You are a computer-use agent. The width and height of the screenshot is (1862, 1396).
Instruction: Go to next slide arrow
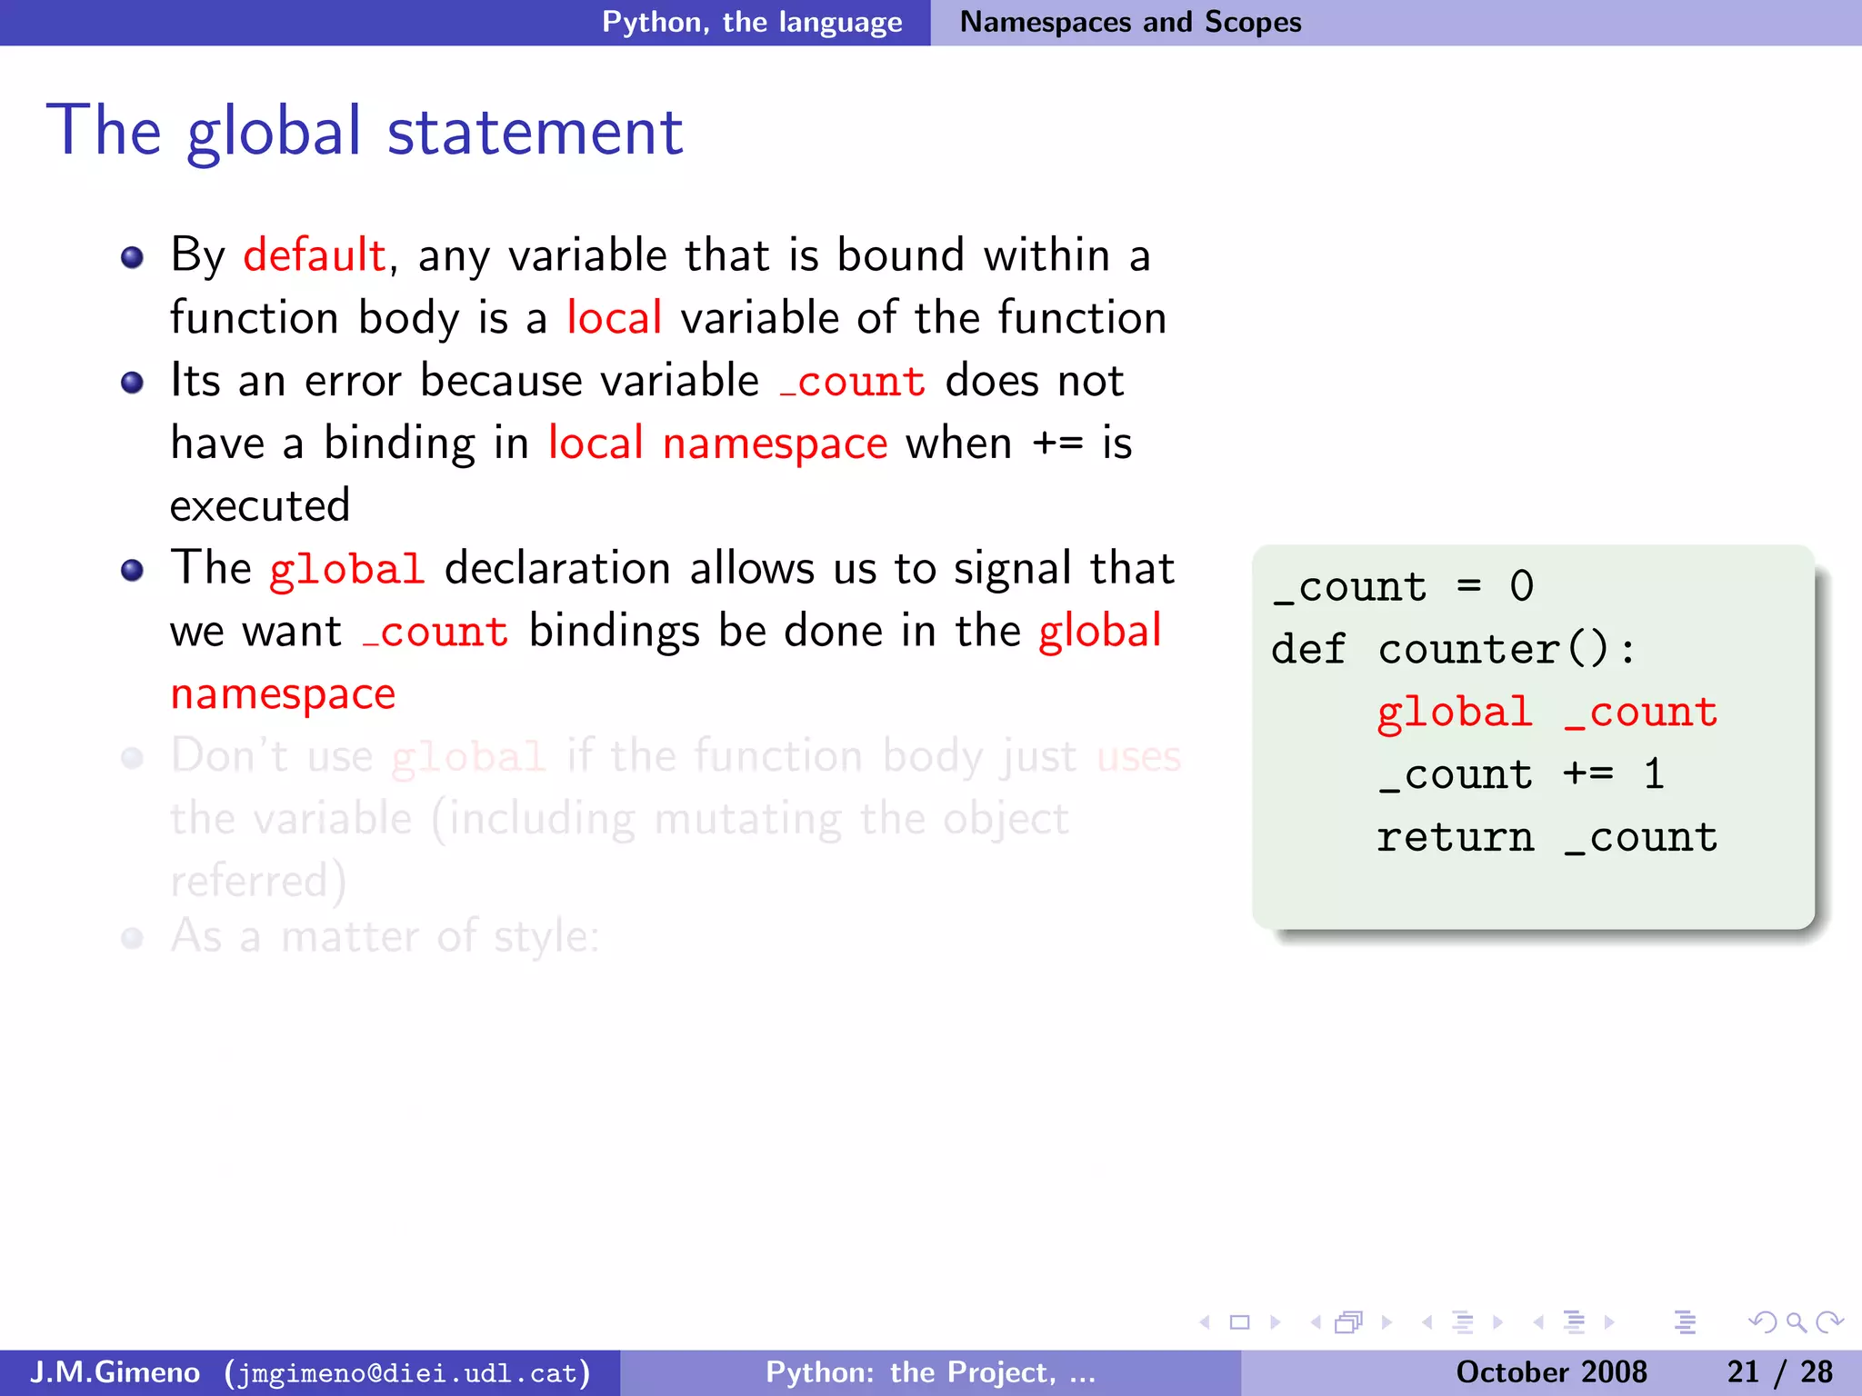point(1276,1322)
